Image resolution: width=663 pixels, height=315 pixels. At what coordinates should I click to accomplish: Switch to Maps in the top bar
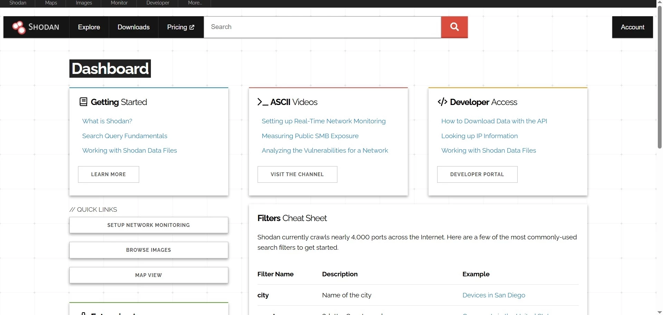point(51,3)
